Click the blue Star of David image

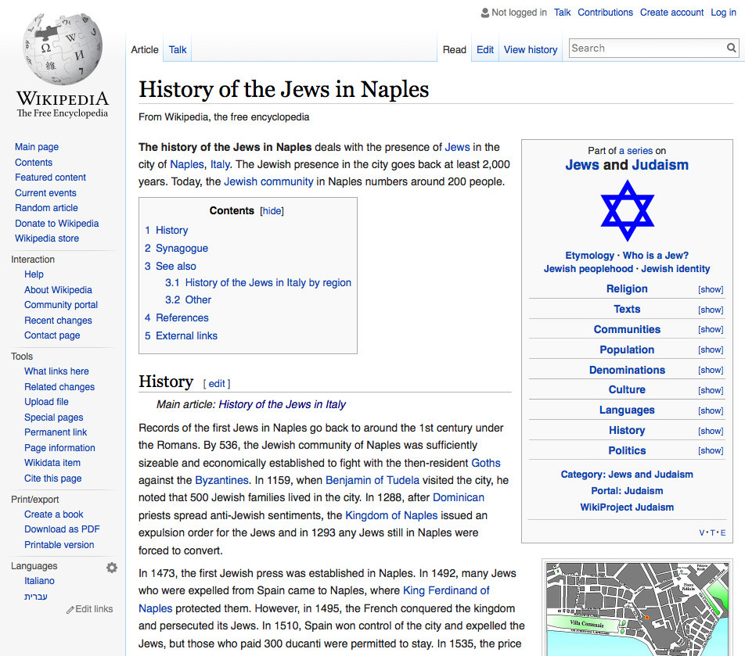(627, 210)
